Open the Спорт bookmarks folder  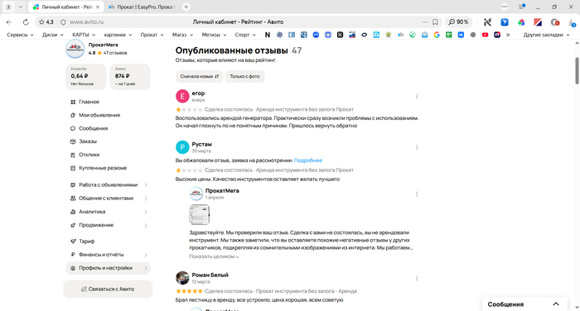[x=245, y=35]
